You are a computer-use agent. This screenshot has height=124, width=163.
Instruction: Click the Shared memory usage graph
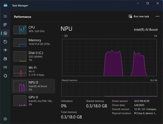(109, 89)
